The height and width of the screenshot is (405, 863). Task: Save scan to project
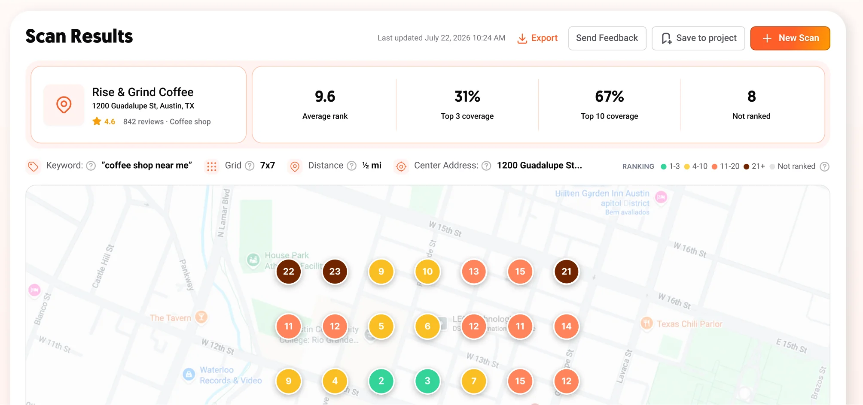tap(698, 38)
